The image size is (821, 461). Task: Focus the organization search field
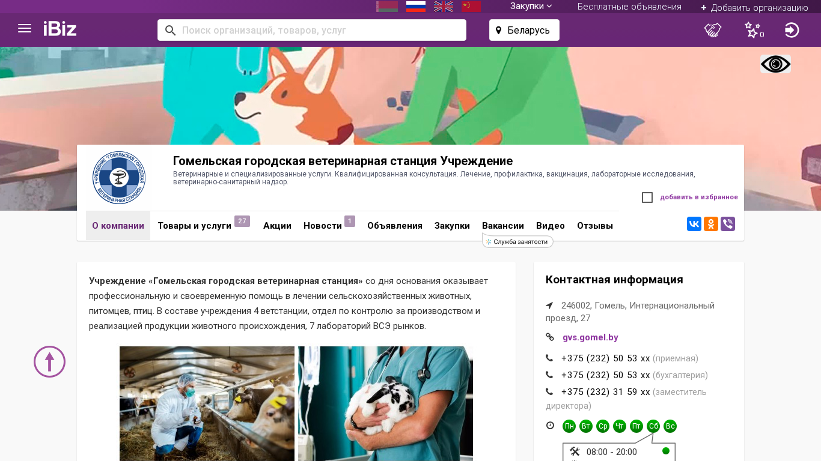[312, 30]
